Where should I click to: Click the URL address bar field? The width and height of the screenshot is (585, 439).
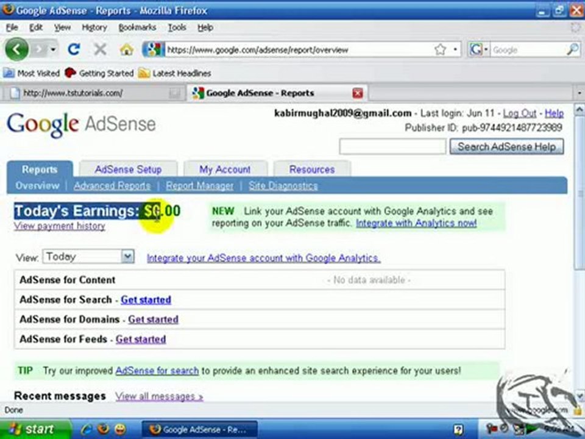(299, 49)
